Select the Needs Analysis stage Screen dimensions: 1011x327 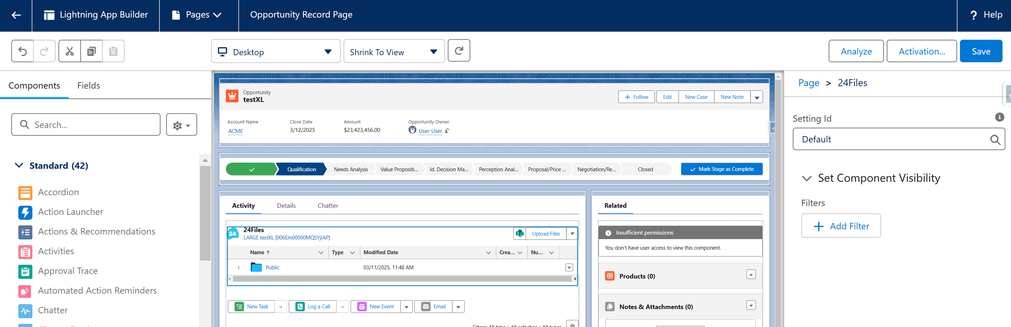tap(351, 169)
